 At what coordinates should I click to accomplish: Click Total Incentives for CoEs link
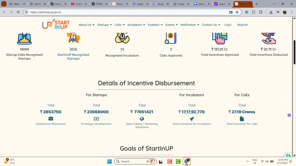(x=242, y=124)
